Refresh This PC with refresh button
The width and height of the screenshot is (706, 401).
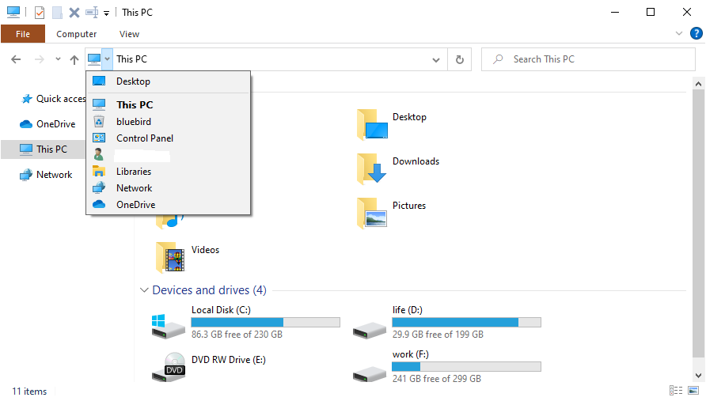click(460, 59)
